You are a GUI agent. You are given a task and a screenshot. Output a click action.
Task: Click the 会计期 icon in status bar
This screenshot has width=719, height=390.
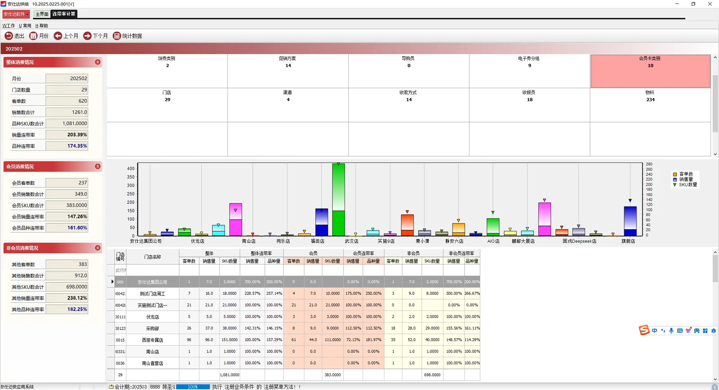pos(111,386)
